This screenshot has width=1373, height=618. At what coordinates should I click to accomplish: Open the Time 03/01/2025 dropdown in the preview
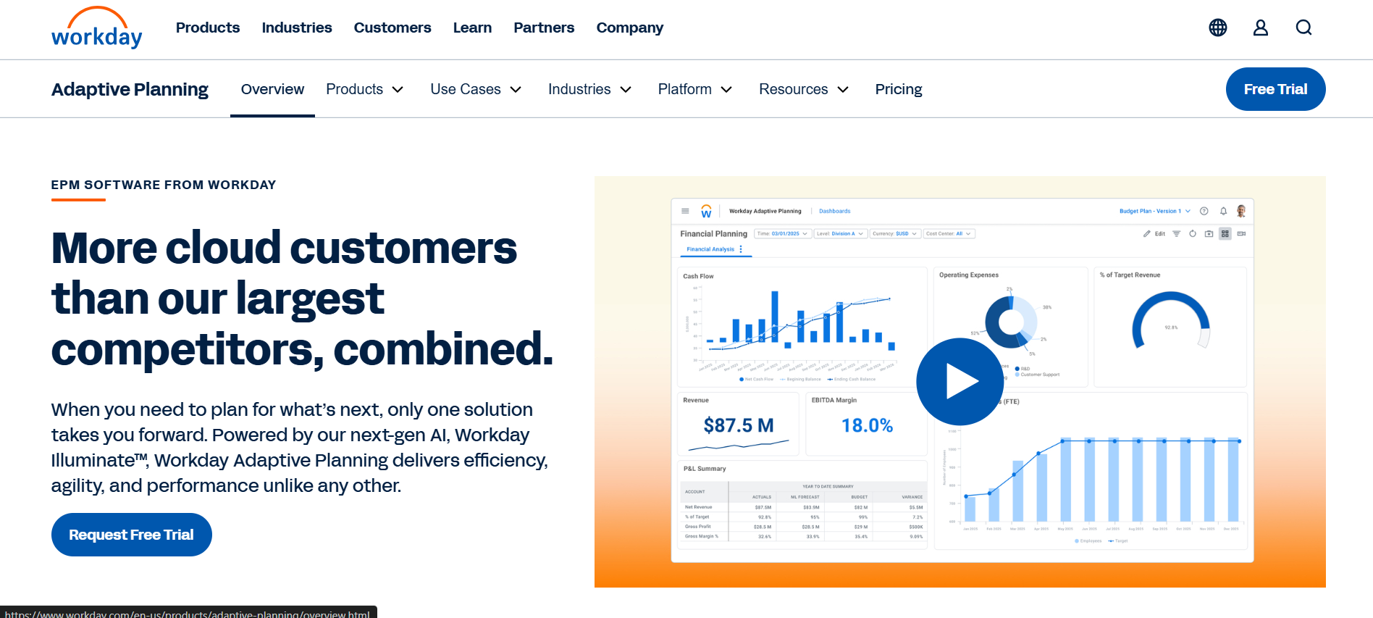click(x=782, y=233)
